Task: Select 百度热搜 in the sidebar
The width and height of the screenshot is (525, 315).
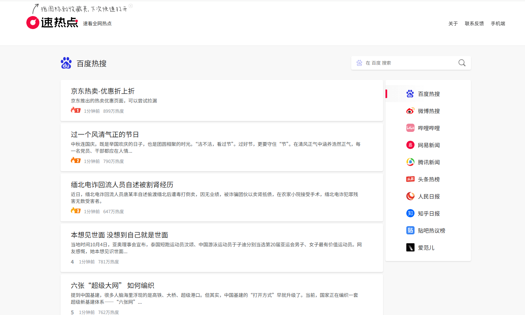Action: [428, 94]
